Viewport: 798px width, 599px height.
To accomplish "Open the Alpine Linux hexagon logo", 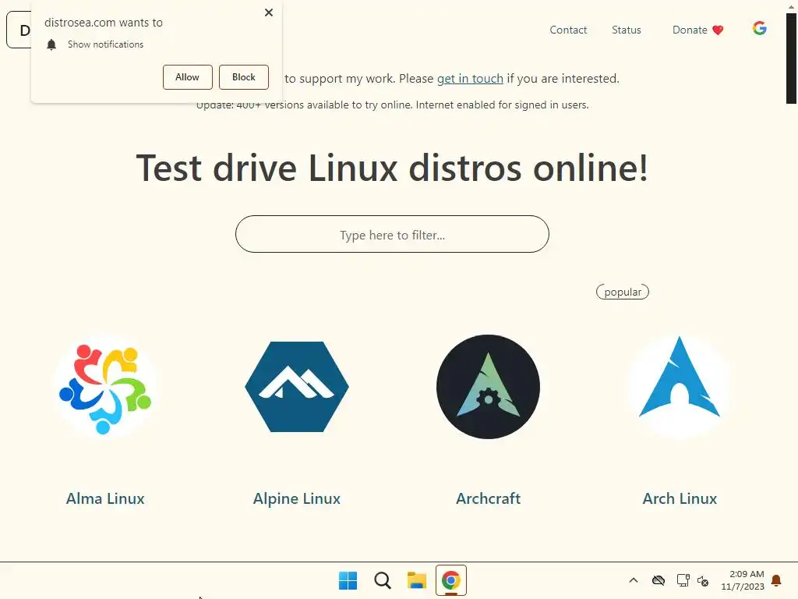I will [x=297, y=387].
